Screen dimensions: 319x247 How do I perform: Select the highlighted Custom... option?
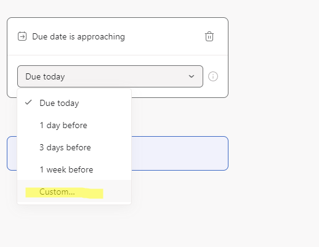(74, 192)
